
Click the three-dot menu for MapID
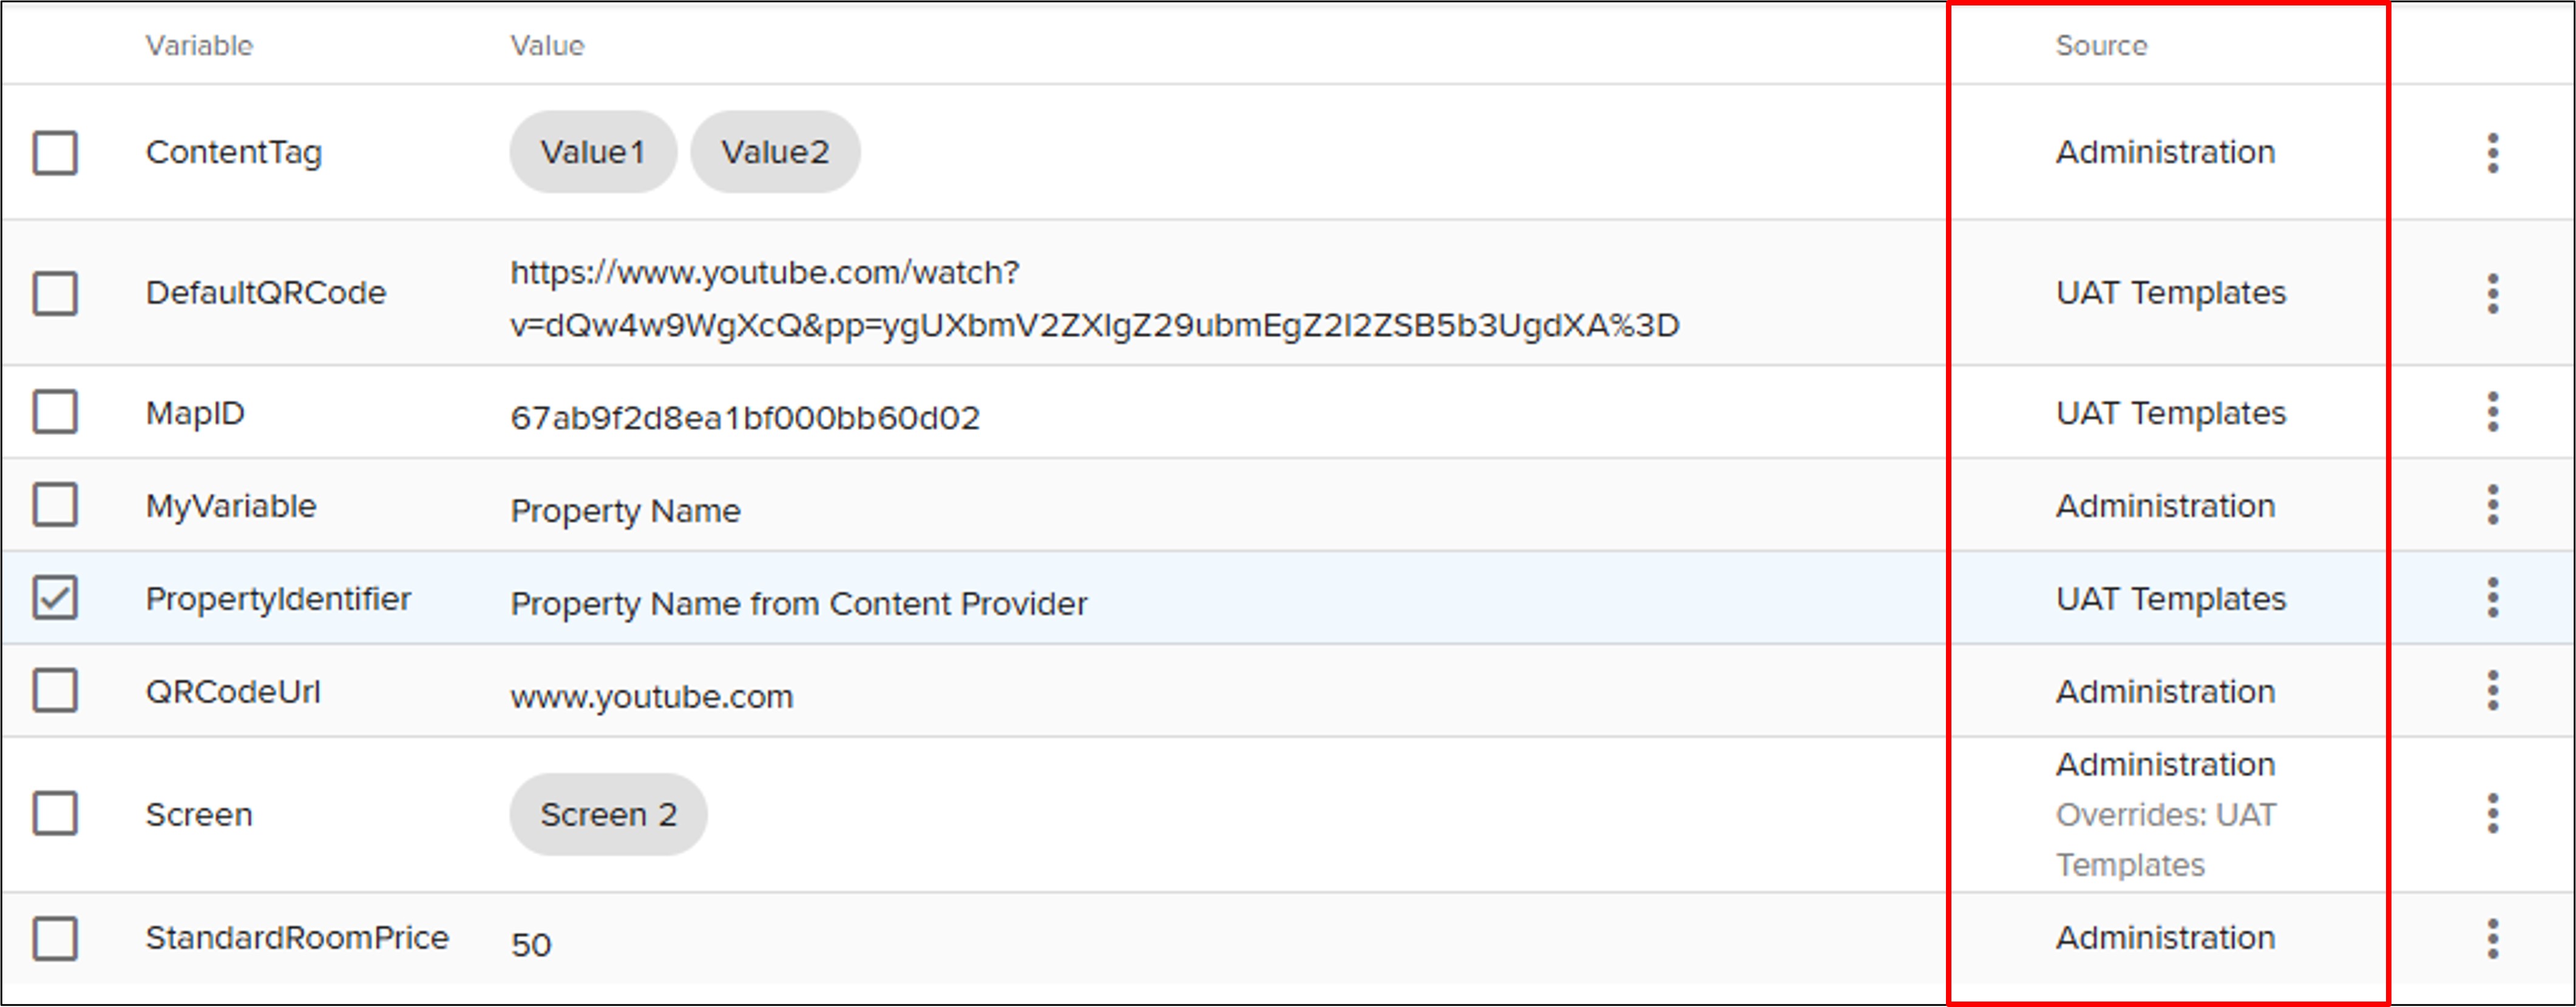point(2492,411)
